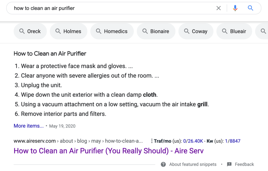The image size is (268, 171).
Task: Click the traffic value 26.40K link
Action: point(195,141)
